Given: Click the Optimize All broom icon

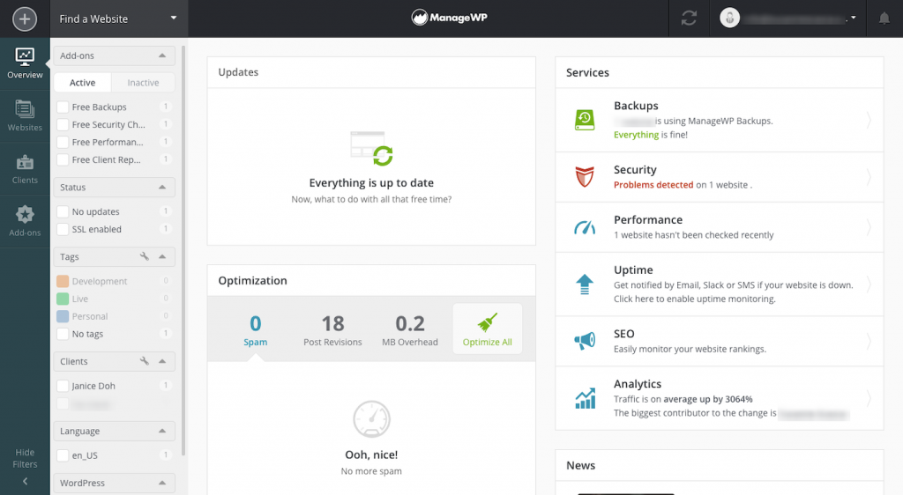Looking at the screenshot, I should [x=487, y=322].
